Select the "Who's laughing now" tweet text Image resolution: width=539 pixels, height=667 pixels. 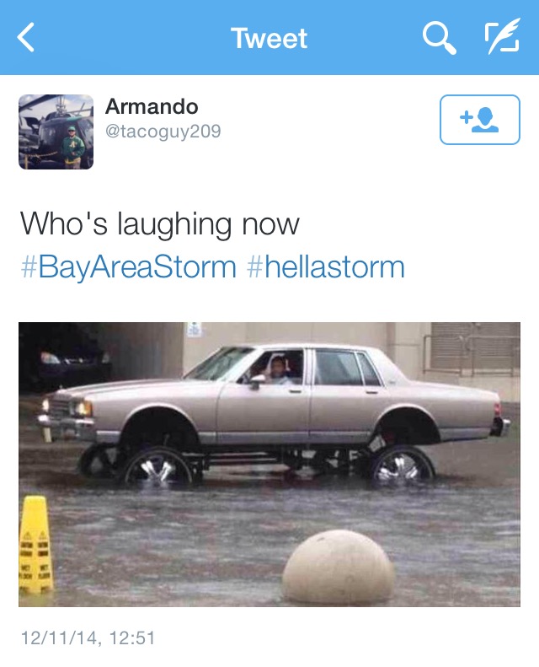click(160, 223)
